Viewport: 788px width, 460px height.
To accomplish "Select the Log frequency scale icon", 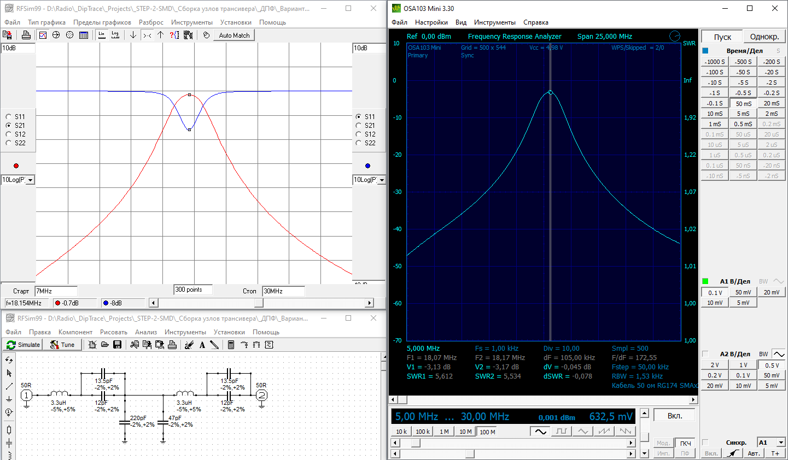I will point(115,35).
